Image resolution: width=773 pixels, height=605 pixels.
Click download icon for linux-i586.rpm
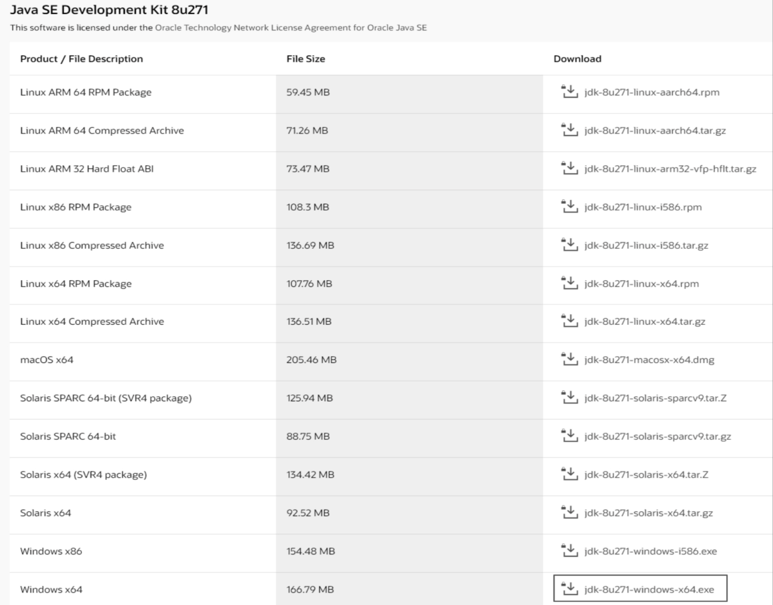pyautogui.click(x=570, y=206)
